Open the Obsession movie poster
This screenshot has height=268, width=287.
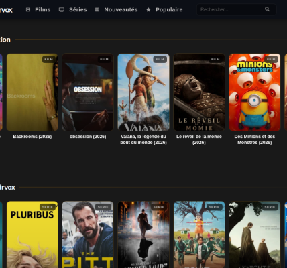pyautogui.click(x=88, y=92)
